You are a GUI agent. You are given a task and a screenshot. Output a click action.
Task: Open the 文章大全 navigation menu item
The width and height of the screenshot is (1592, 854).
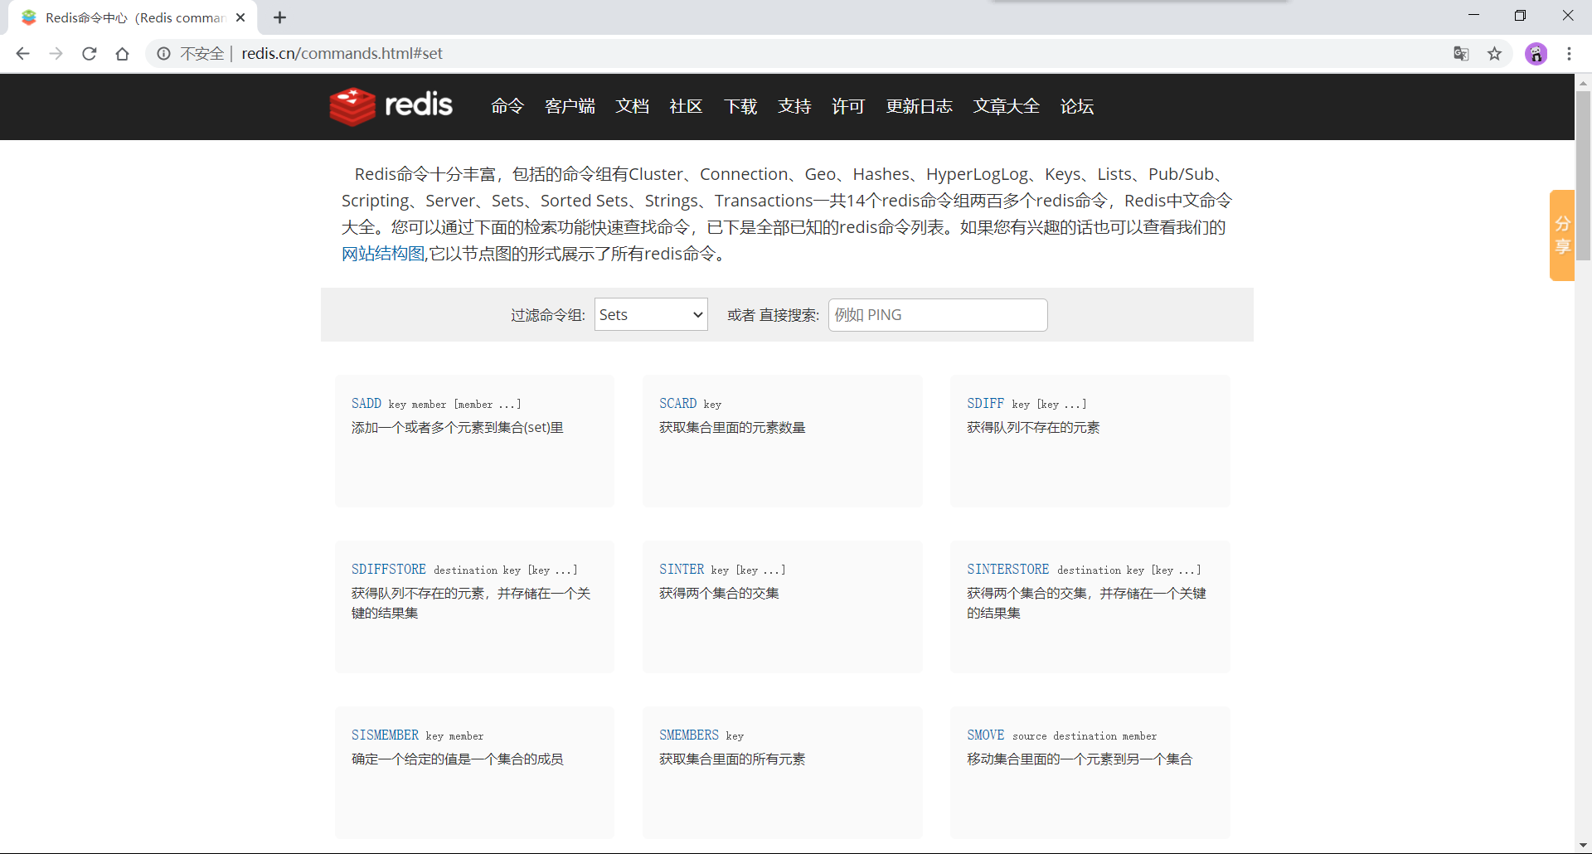[1006, 106]
